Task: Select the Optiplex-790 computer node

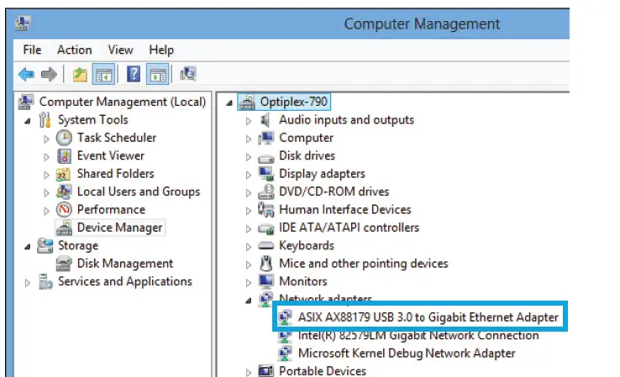Action: tap(293, 102)
